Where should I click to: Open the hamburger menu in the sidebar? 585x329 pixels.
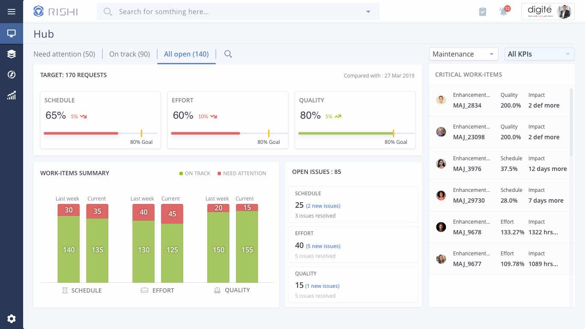tap(12, 12)
